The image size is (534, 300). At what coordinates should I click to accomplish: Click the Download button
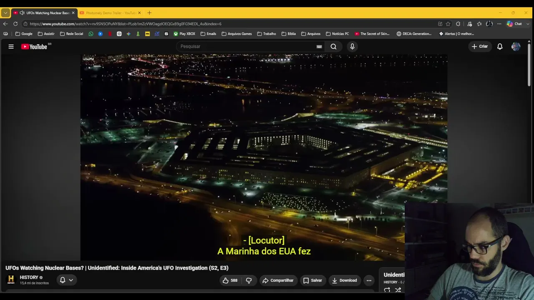345,280
